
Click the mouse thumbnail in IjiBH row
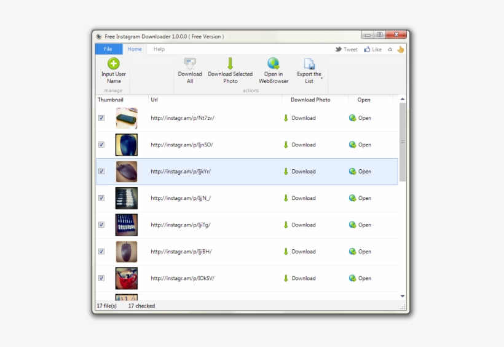click(127, 252)
